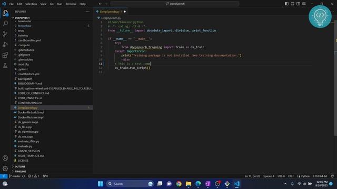Close the unsaved DeepSpeech.py tab dot
Image resolution: width=337 pixels, height=189 pixels.
[x=125, y=12]
